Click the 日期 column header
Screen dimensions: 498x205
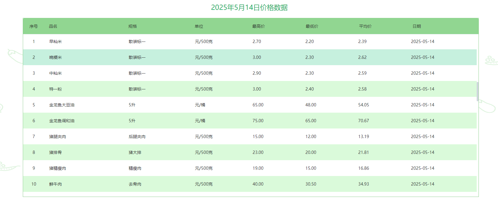click(417, 26)
